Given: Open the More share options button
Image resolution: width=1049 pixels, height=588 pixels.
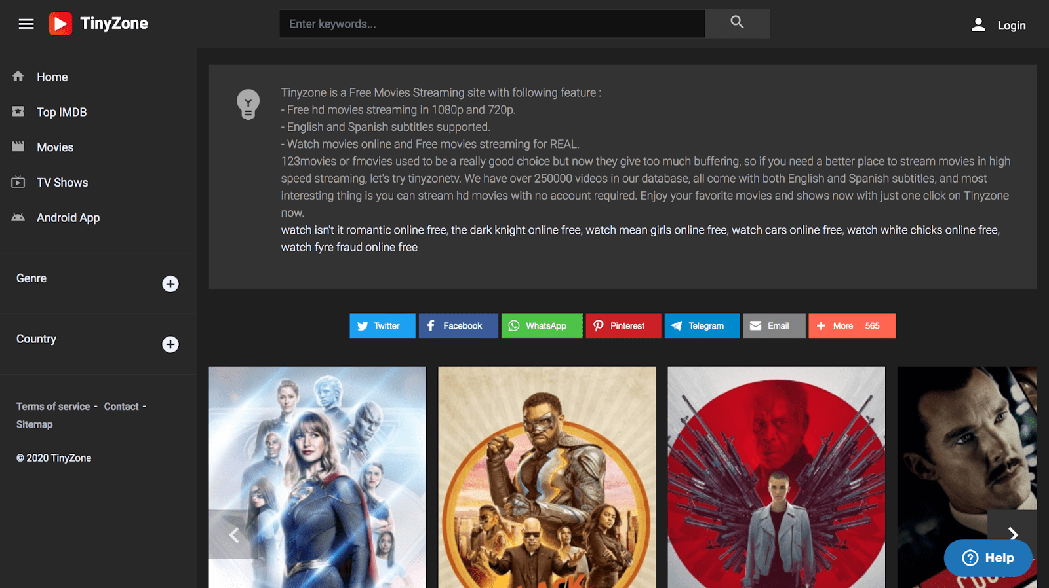Looking at the screenshot, I should click(852, 325).
